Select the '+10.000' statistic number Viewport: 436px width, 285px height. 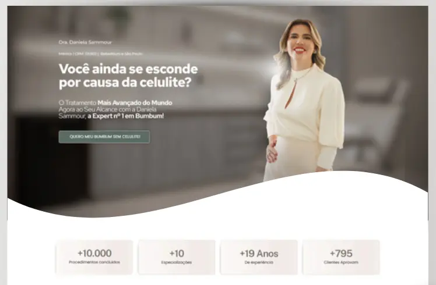coord(94,253)
